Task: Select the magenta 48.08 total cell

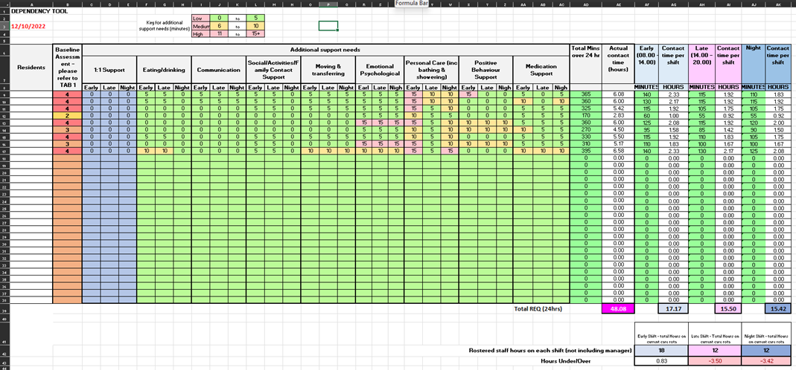Action: tap(618, 308)
